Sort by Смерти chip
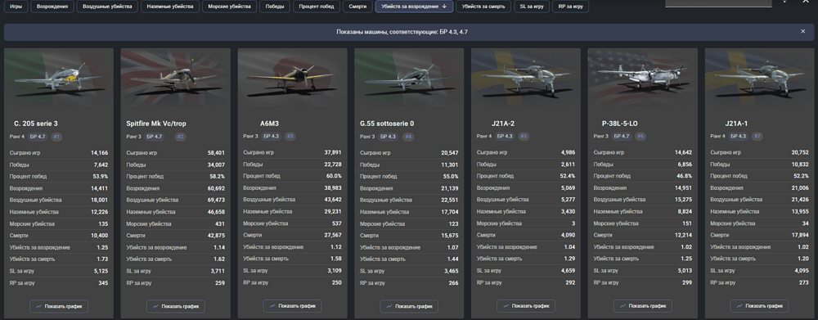 (357, 7)
